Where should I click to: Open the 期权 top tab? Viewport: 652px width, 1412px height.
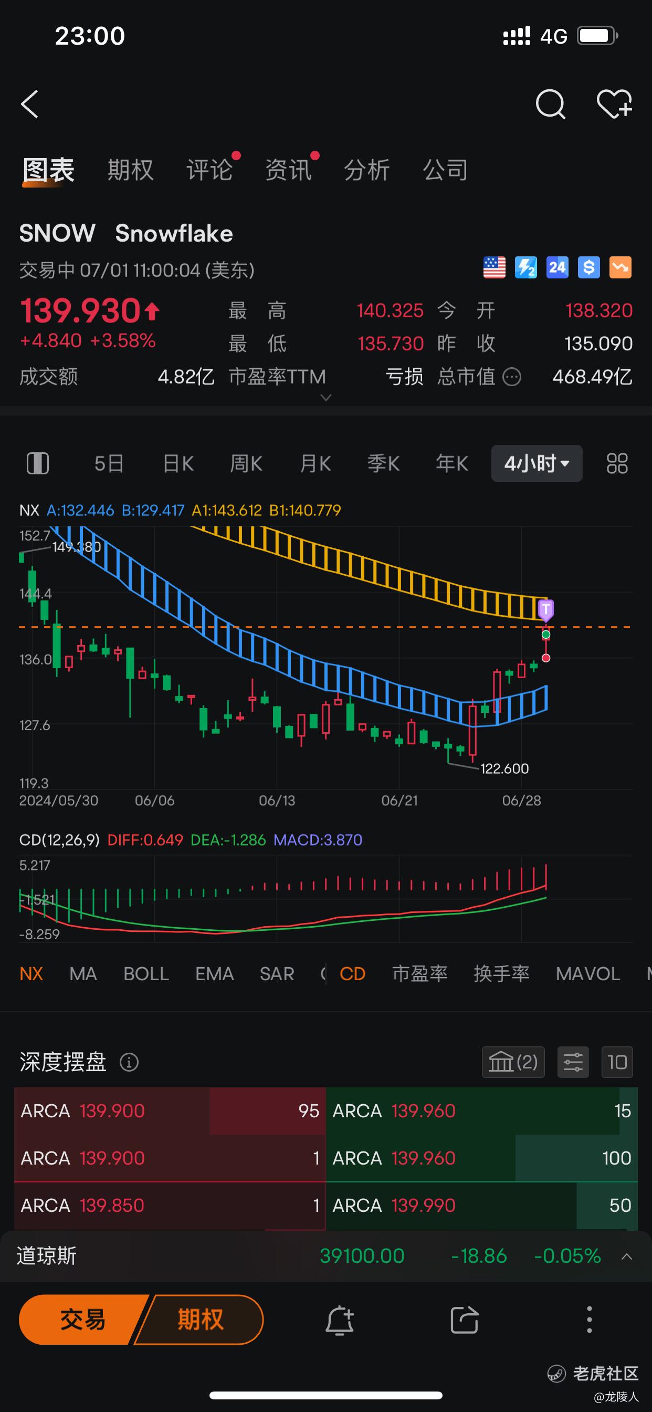click(130, 170)
